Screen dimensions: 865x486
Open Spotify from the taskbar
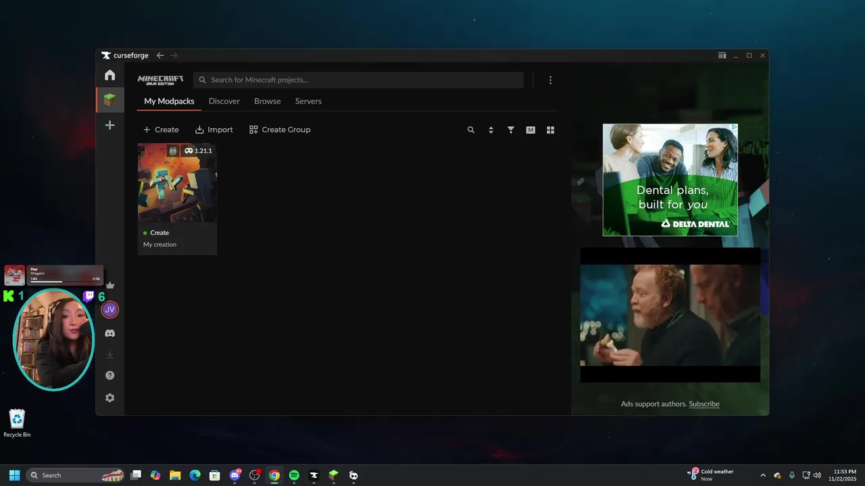[x=294, y=475]
